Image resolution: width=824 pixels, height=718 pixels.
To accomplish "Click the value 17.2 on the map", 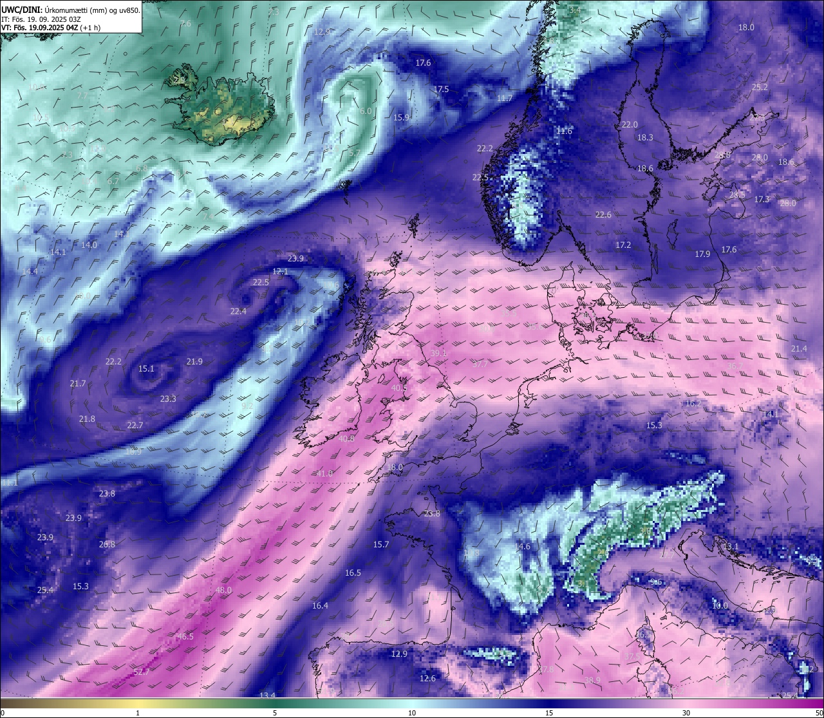I will coord(623,245).
